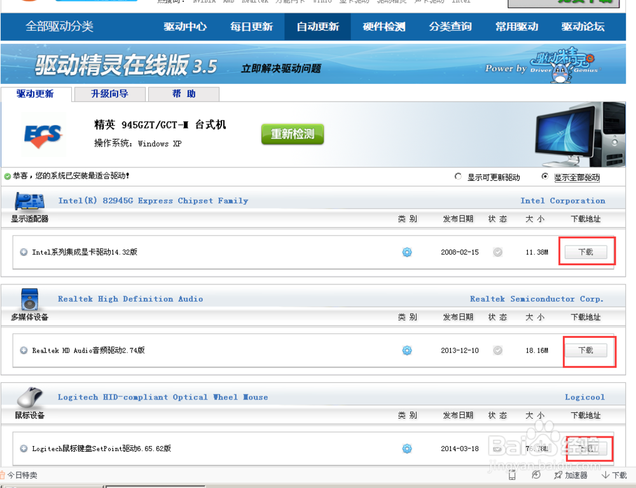
Task: Open the 加速器 rocket tool
Action: point(570,475)
